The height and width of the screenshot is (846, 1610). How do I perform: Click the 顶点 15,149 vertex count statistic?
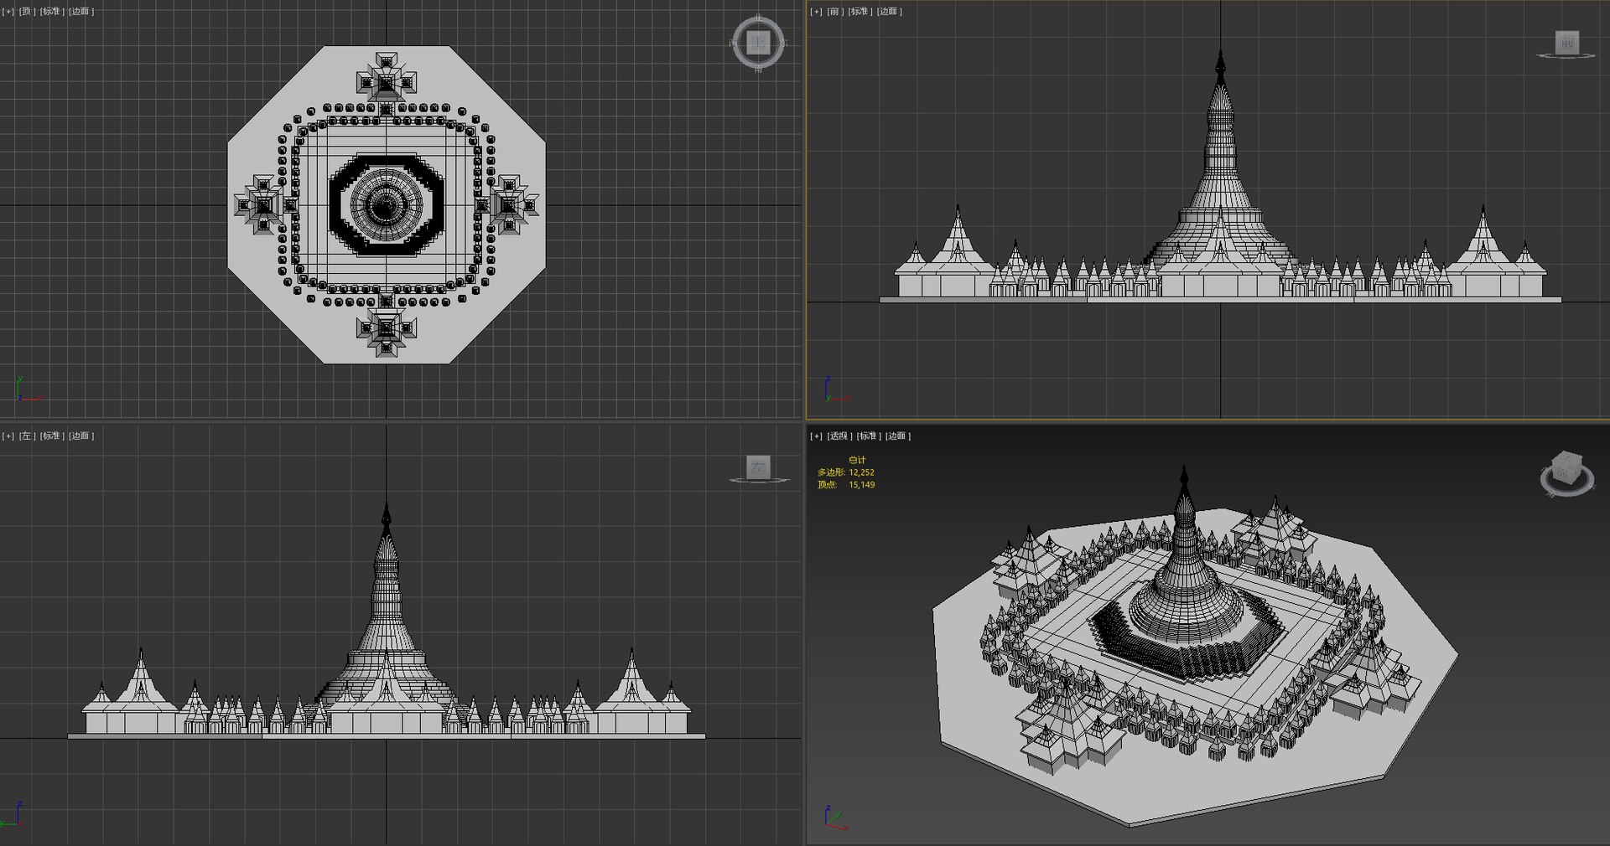(846, 485)
